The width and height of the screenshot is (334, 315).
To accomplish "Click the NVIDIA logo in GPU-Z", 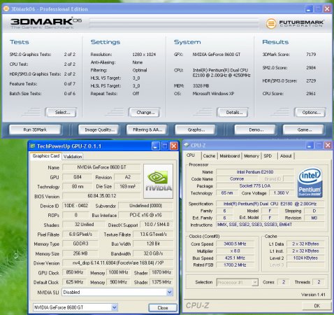I will (x=159, y=181).
